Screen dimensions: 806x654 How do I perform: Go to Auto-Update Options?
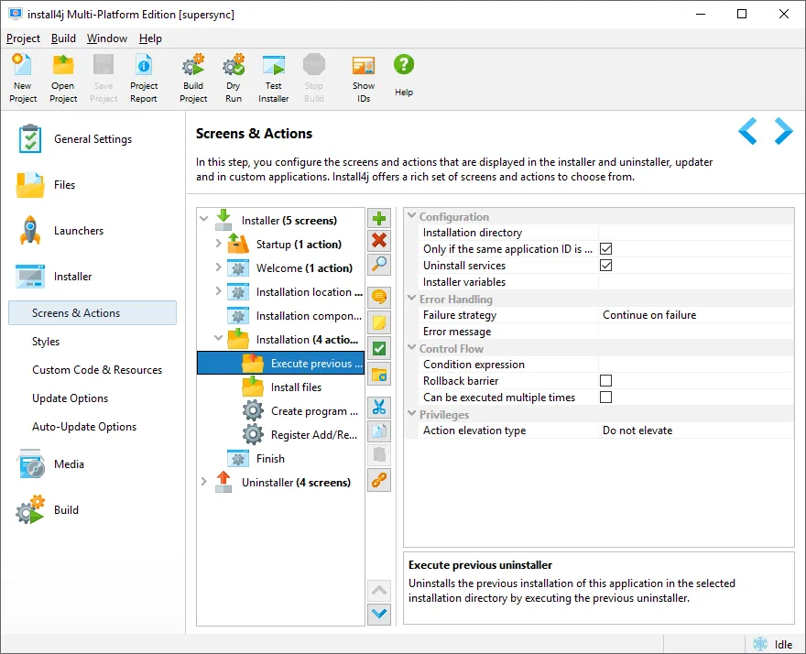pyautogui.click(x=84, y=427)
